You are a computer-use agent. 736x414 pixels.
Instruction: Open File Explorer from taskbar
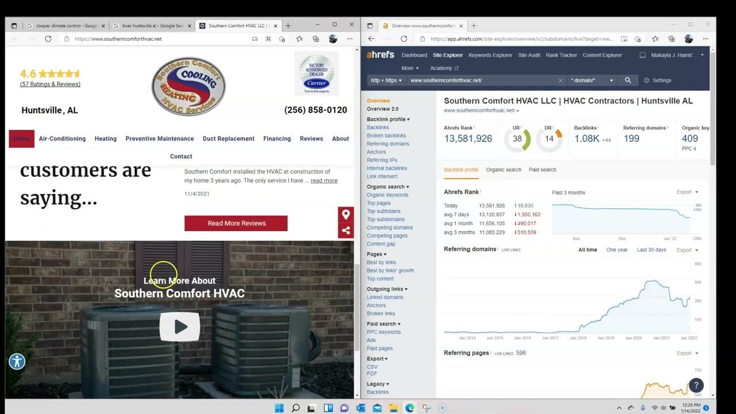tap(393, 408)
